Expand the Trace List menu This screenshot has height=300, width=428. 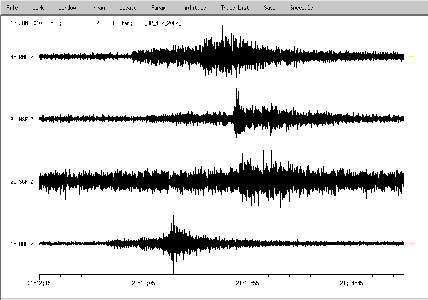pos(235,8)
